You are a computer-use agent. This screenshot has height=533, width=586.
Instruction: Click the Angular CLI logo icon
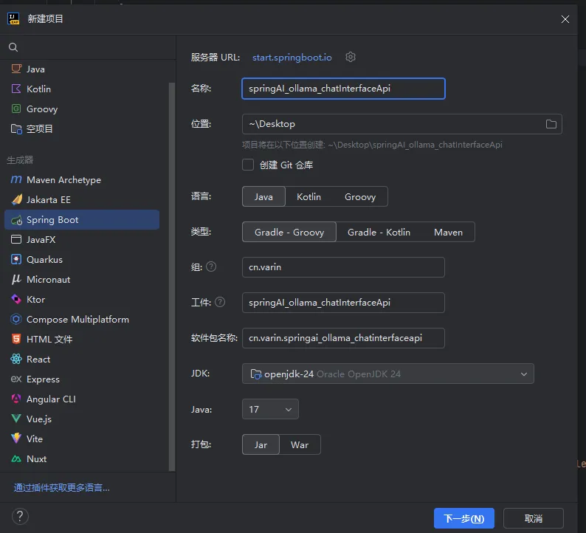point(16,399)
